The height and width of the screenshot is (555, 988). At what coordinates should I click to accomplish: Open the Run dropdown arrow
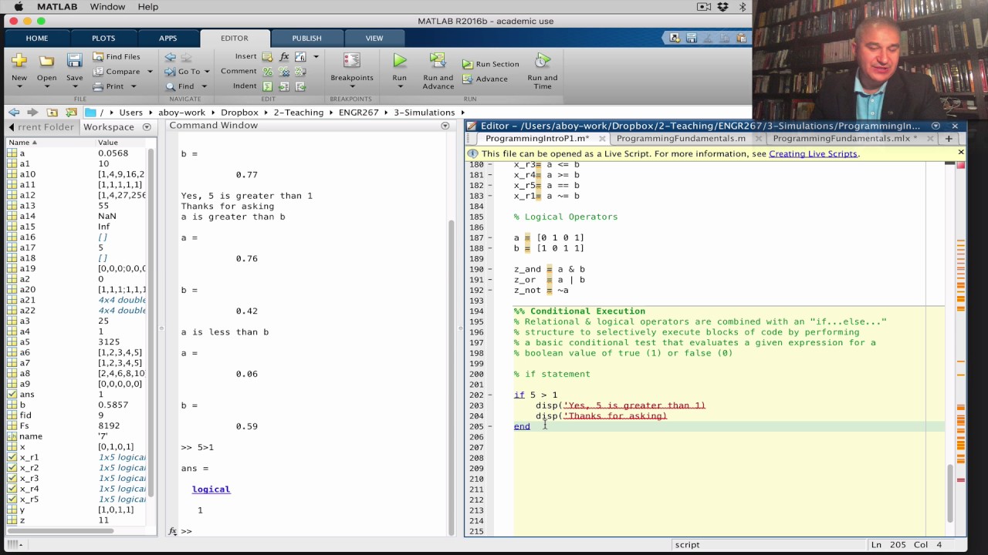click(399, 87)
